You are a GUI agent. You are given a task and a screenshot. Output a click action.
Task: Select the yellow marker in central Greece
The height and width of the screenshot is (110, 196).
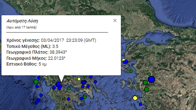click(x=79, y=79)
